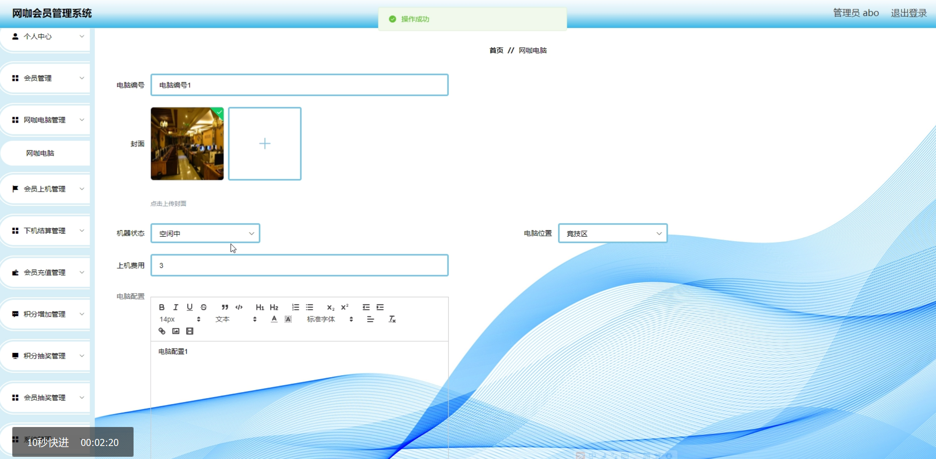
Task: Click the 操作成功 notification message
Action: click(x=472, y=19)
